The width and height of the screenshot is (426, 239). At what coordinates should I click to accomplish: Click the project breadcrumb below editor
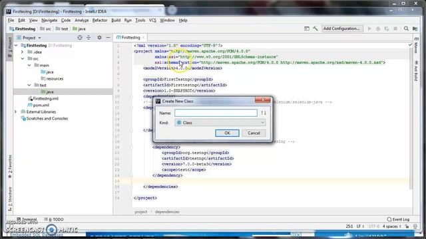140,212
